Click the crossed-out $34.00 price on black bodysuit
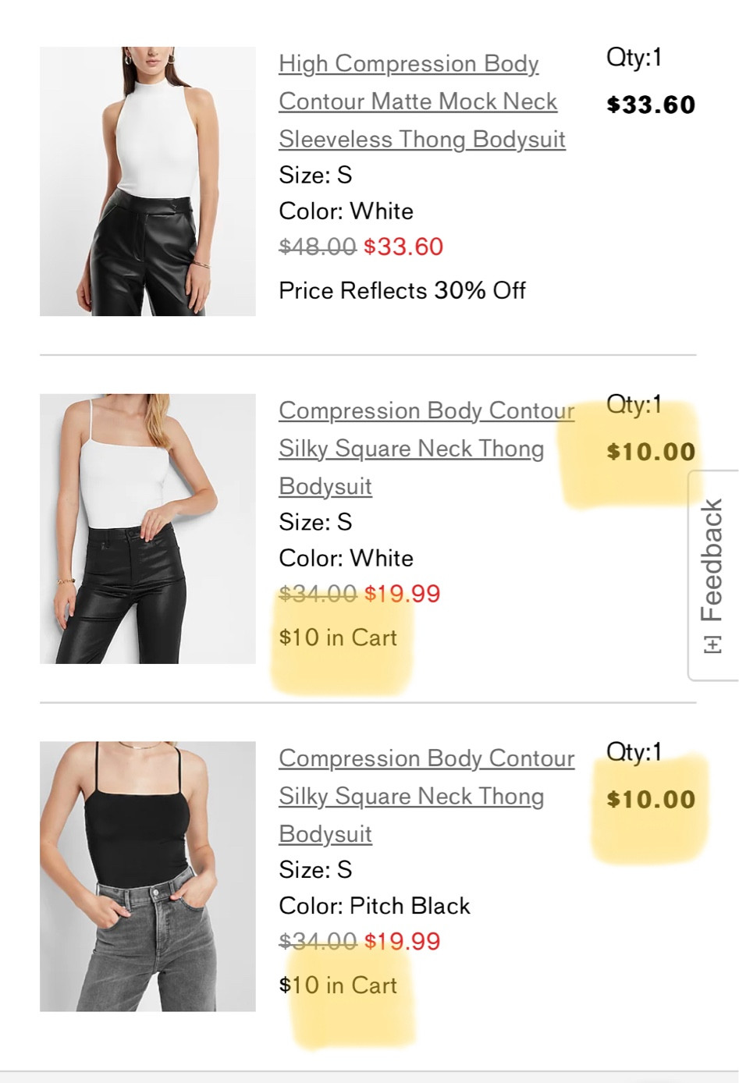 [x=318, y=942]
